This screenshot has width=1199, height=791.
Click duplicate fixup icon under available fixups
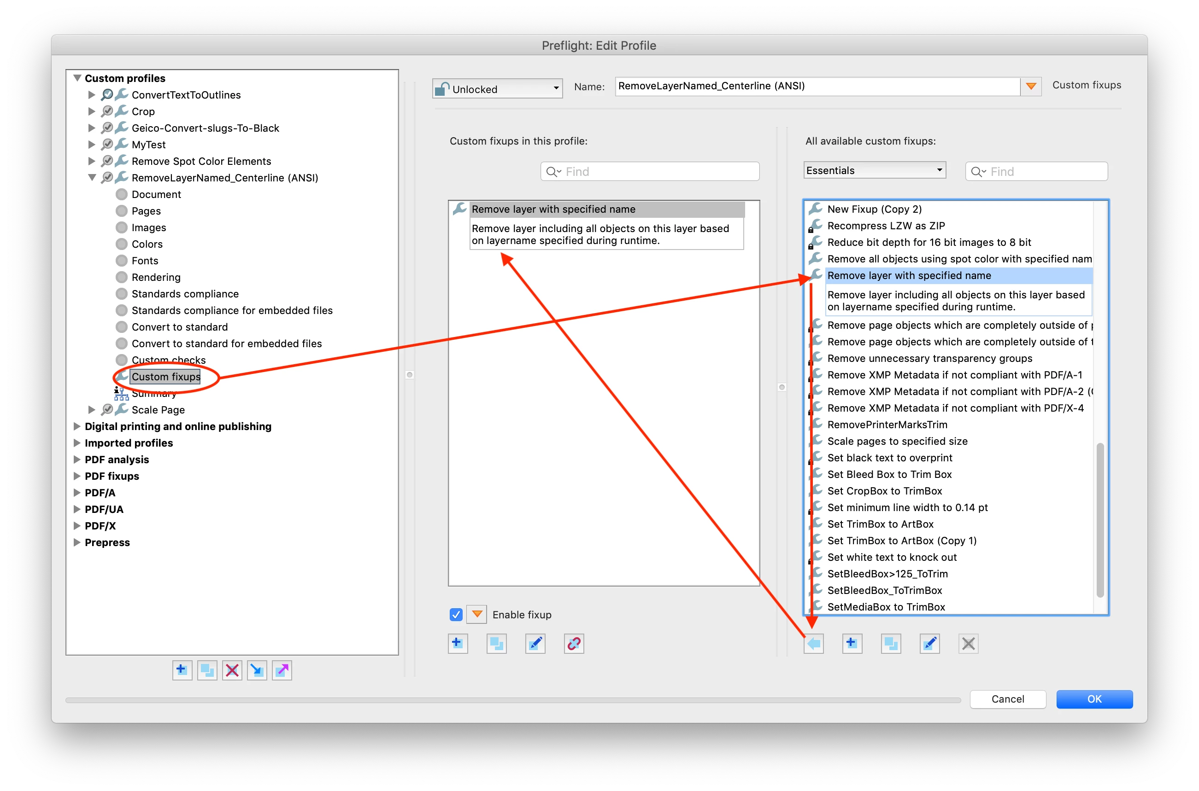(x=891, y=643)
